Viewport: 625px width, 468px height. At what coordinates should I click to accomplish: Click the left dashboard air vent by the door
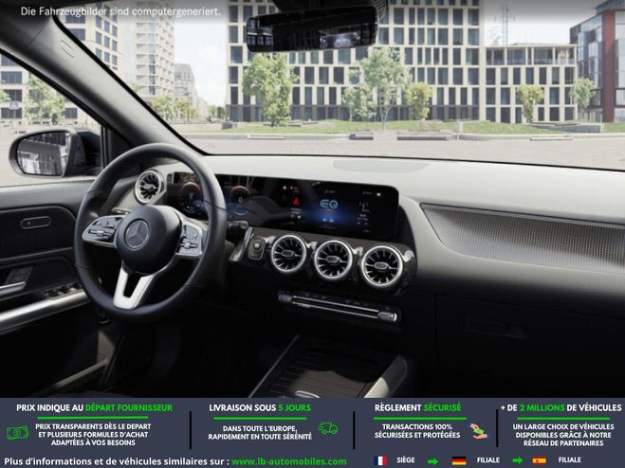[150, 187]
